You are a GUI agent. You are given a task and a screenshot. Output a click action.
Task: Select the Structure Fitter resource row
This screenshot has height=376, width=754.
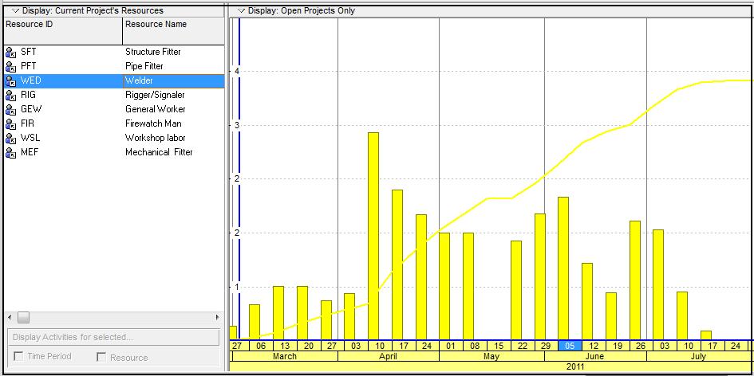[x=114, y=52]
